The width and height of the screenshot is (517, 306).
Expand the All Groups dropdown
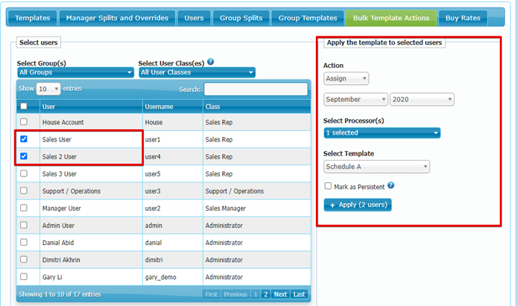click(75, 72)
